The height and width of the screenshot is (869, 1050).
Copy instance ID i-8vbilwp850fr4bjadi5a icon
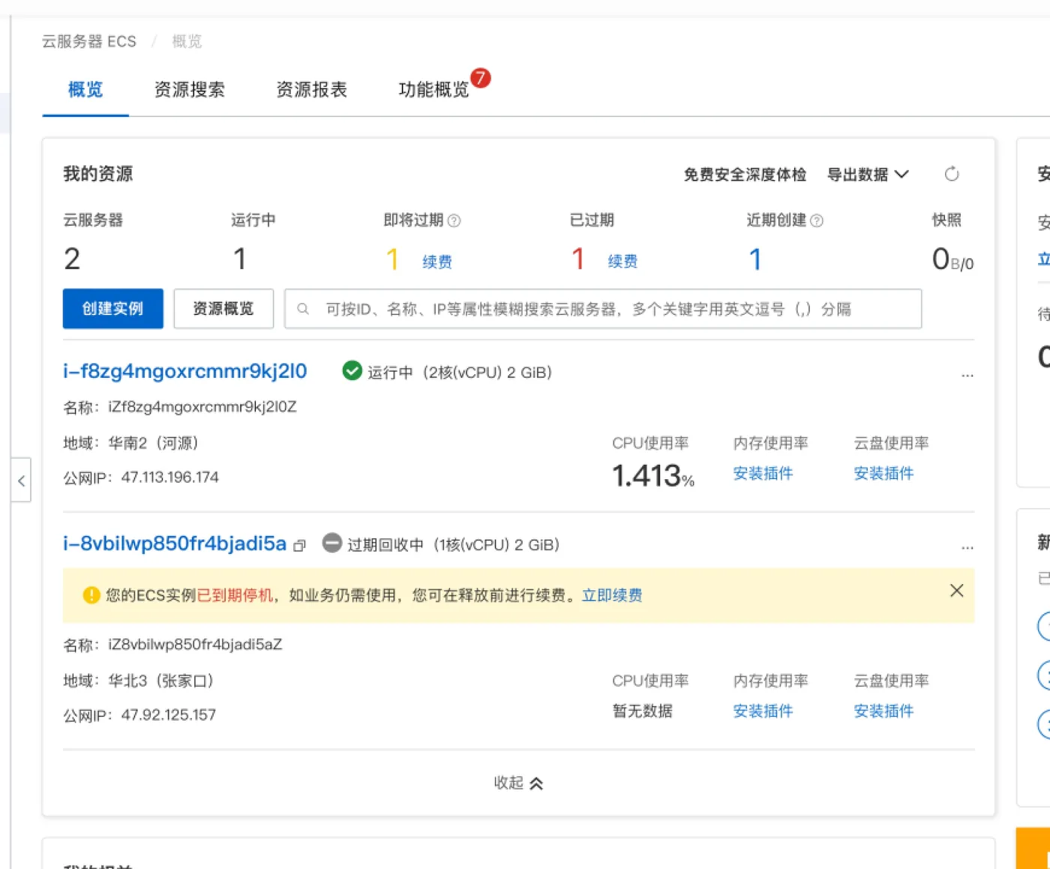(x=300, y=546)
